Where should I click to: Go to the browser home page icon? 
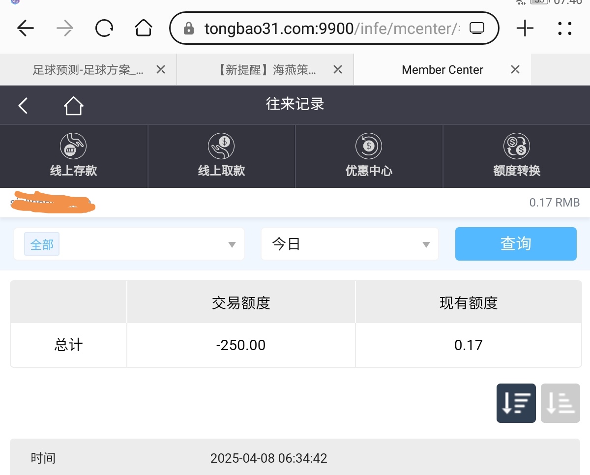point(144,29)
